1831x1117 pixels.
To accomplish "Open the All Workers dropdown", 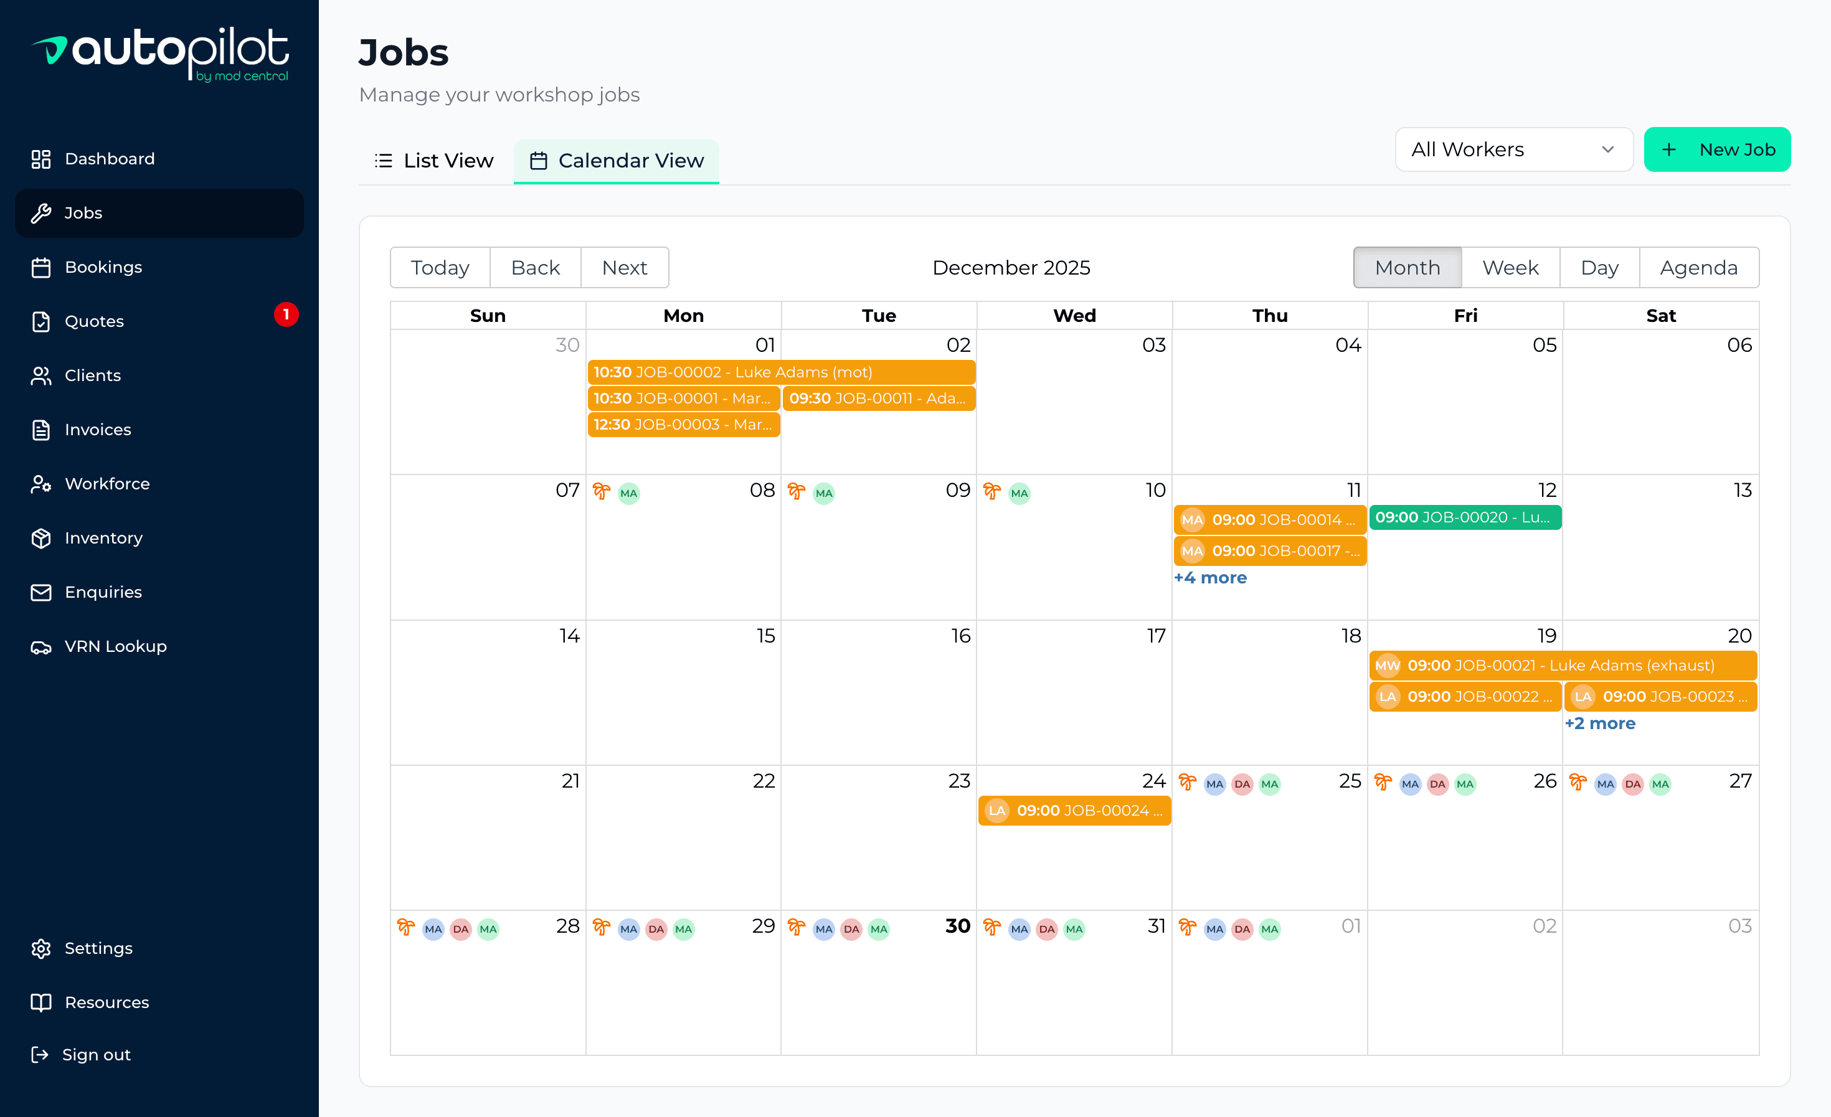I will click(1513, 149).
